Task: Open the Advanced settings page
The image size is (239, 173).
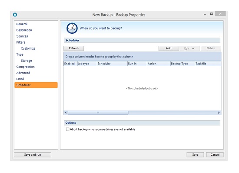Action: (23, 73)
